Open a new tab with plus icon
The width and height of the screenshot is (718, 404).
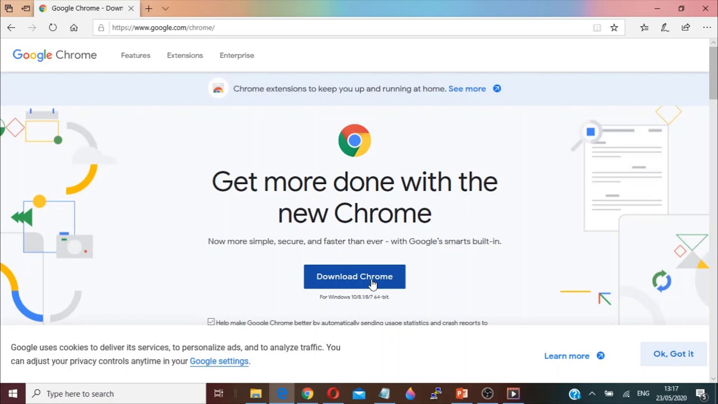coord(149,8)
